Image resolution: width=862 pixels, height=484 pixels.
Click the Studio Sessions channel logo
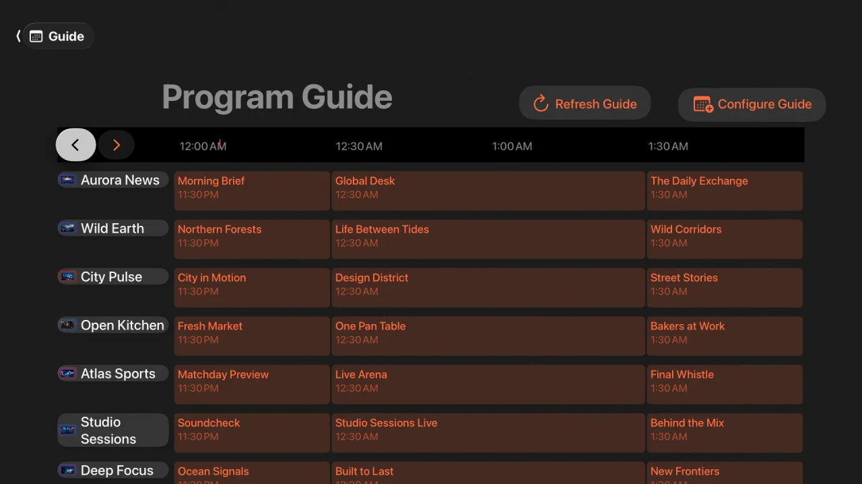click(67, 430)
